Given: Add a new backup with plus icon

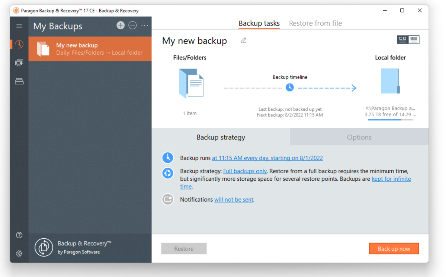Looking at the screenshot, I should pyautogui.click(x=121, y=25).
